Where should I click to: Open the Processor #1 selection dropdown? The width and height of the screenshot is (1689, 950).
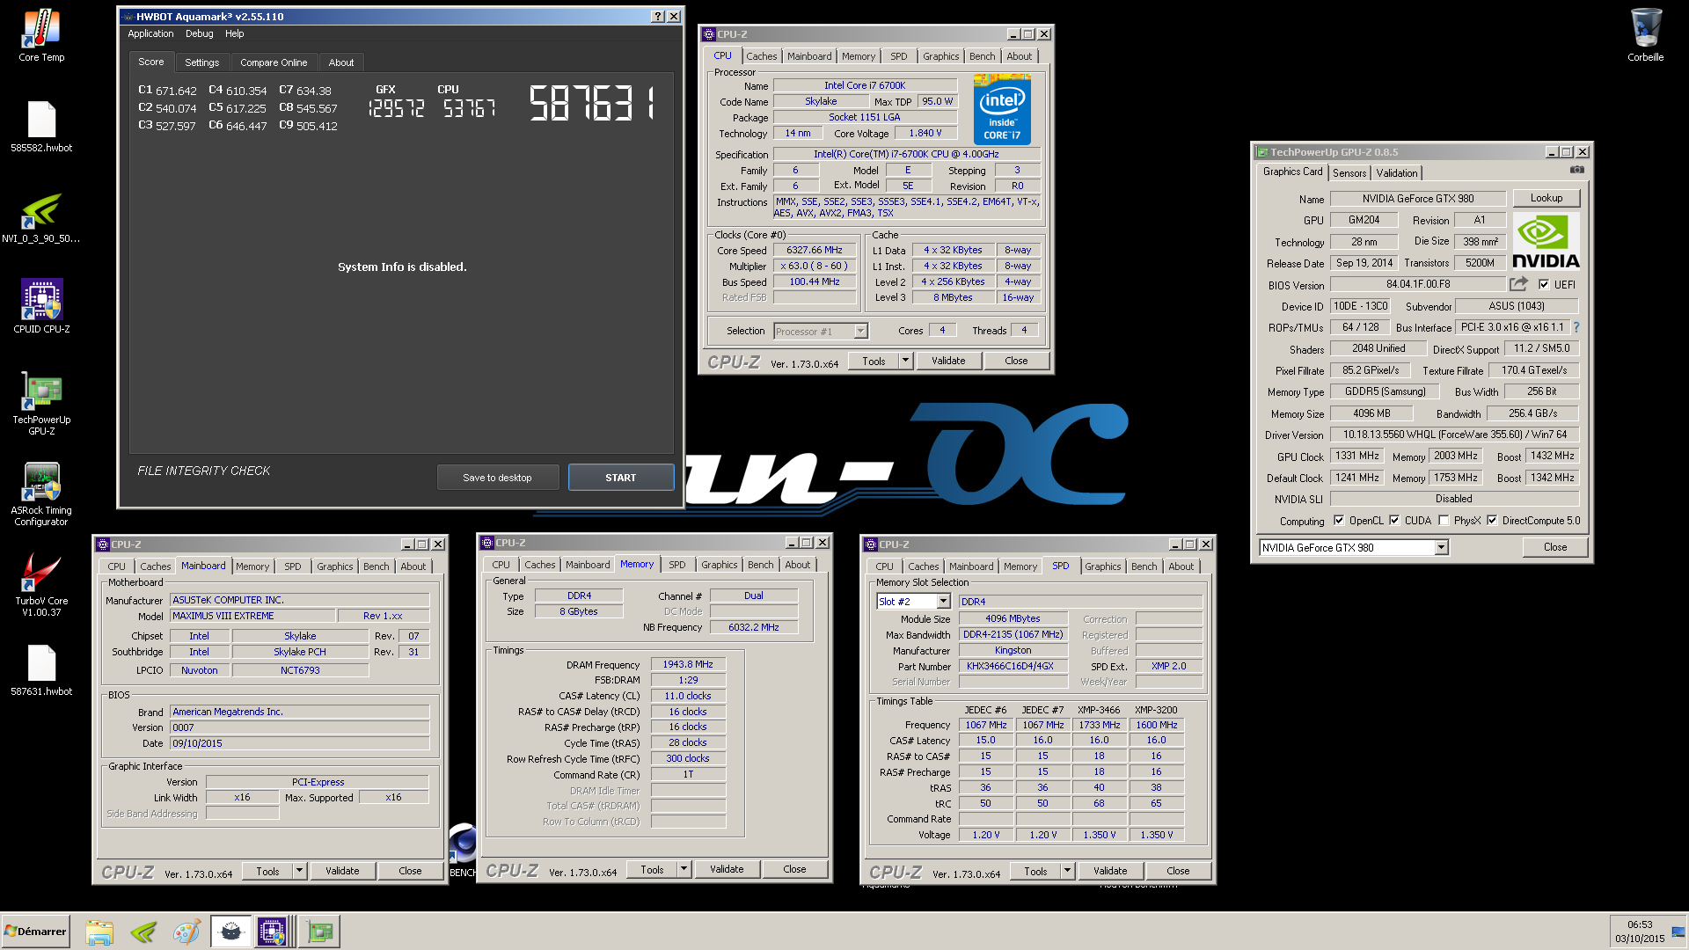[x=860, y=332]
